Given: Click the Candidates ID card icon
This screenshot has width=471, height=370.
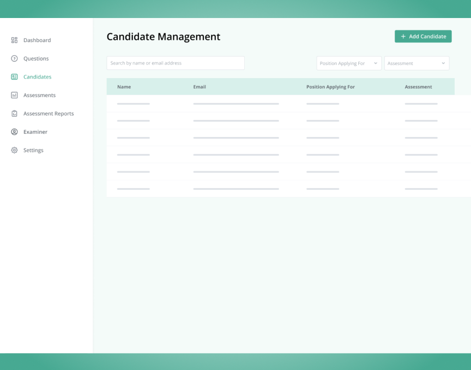Looking at the screenshot, I should pyautogui.click(x=15, y=77).
